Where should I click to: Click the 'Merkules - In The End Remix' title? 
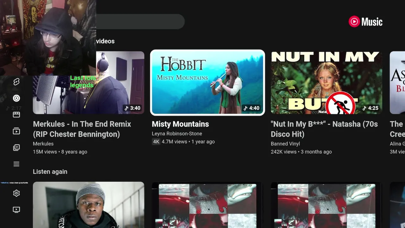(x=82, y=129)
